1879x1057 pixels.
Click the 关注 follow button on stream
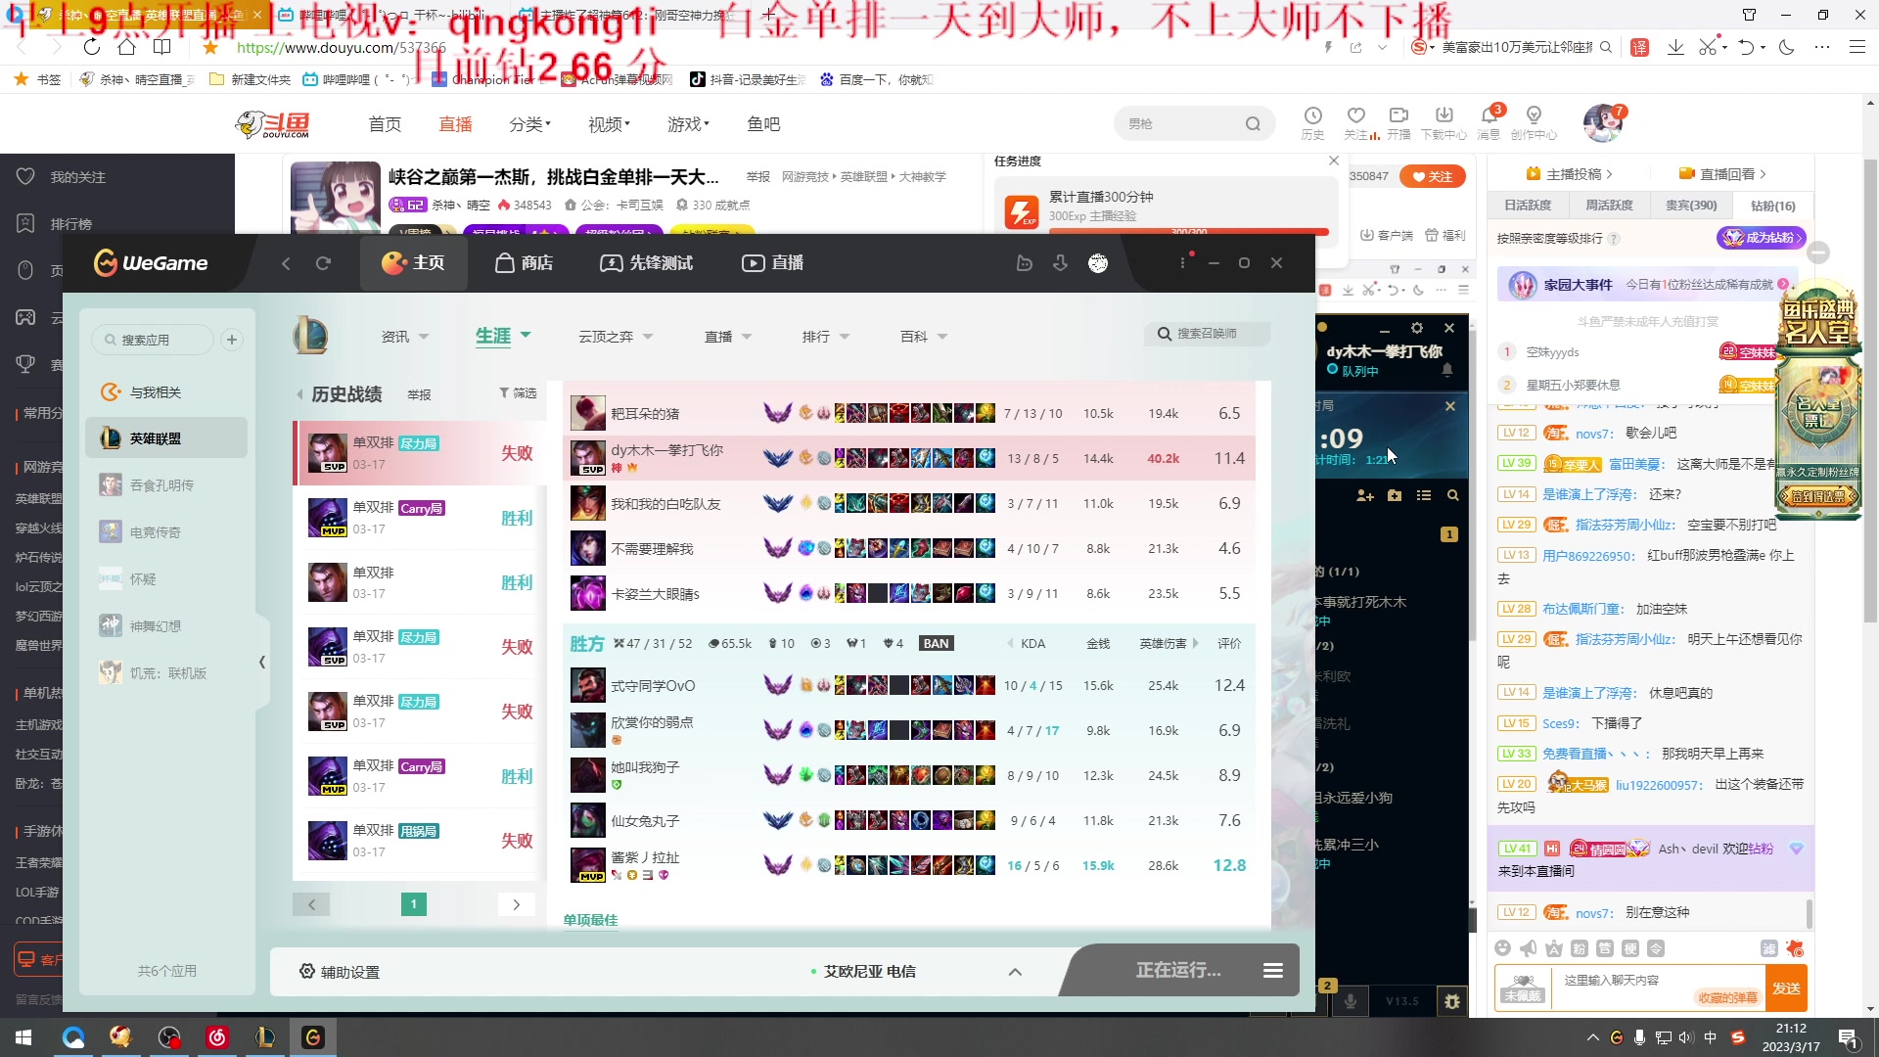(x=1433, y=176)
